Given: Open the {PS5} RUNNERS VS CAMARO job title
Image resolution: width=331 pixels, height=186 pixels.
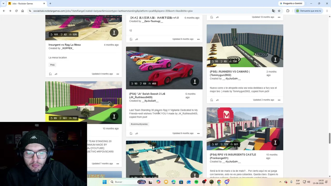Looking at the screenshot, I should (230, 73).
